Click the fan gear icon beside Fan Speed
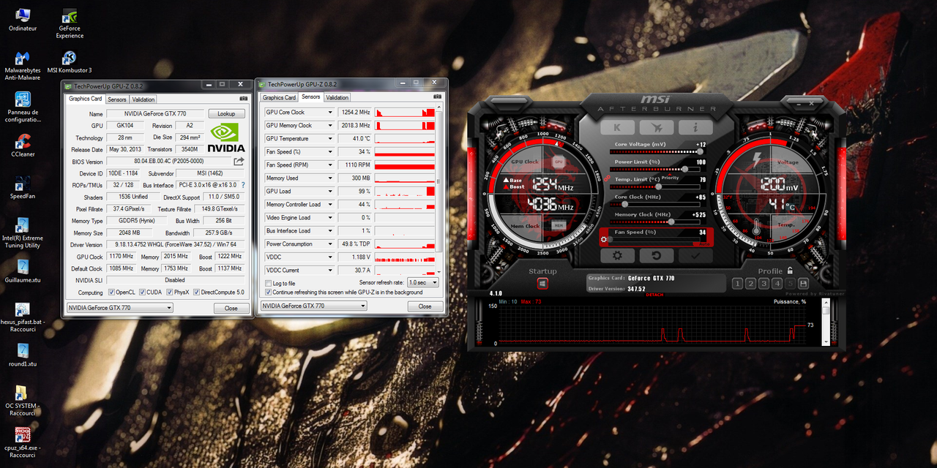The height and width of the screenshot is (468, 937). 605,238
